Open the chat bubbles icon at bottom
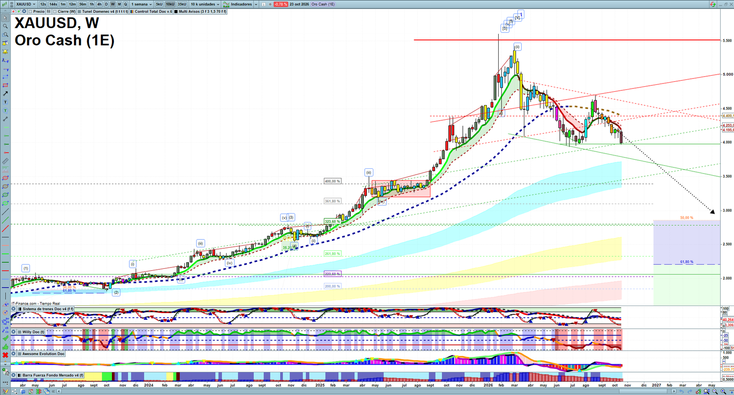Image resolution: width=734 pixels, height=395 pixels. pyautogui.click(x=23, y=391)
